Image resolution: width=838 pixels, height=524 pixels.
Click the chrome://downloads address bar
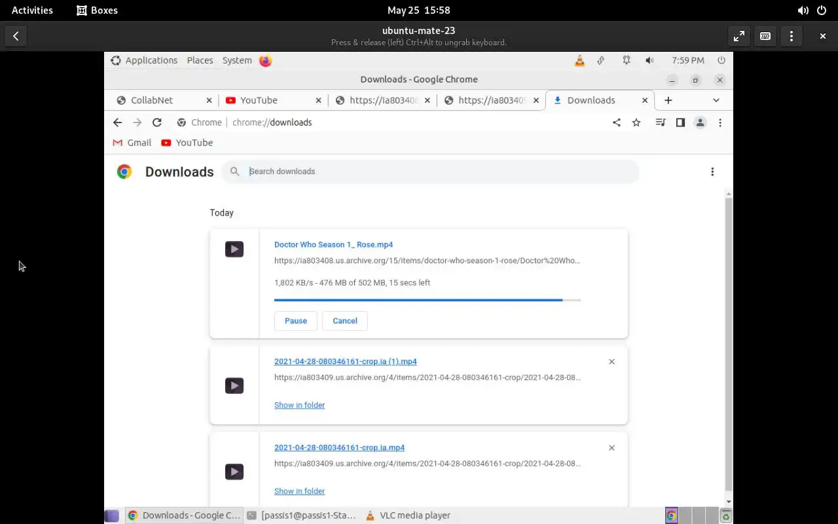[x=390, y=122]
